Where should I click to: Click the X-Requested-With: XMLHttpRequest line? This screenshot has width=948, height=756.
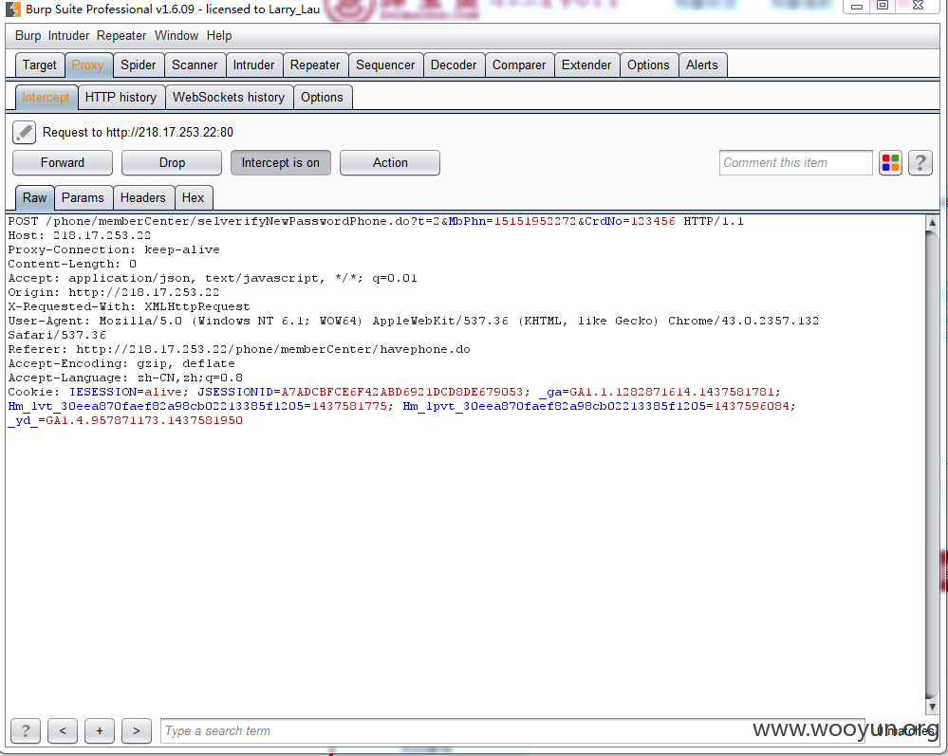129,307
